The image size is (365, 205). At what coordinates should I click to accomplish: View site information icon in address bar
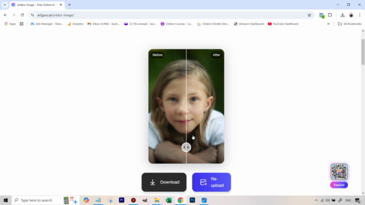[x=33, y=15]
